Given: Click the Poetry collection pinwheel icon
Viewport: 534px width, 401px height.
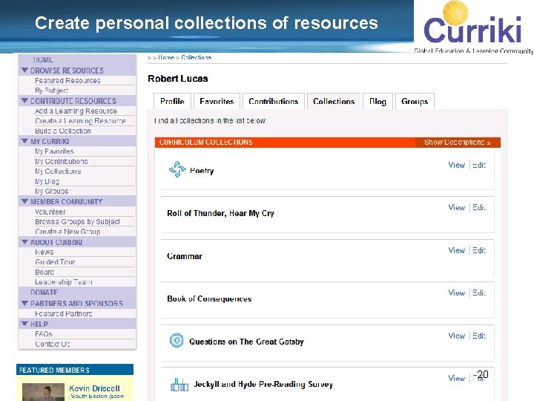Looking at the screenshot, I should (177, 169).
